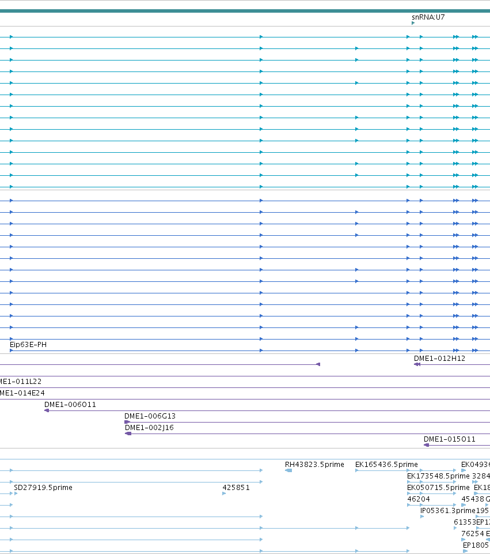
Task: Click the EP1805 feature label
Action: click(x=476, y=545)
